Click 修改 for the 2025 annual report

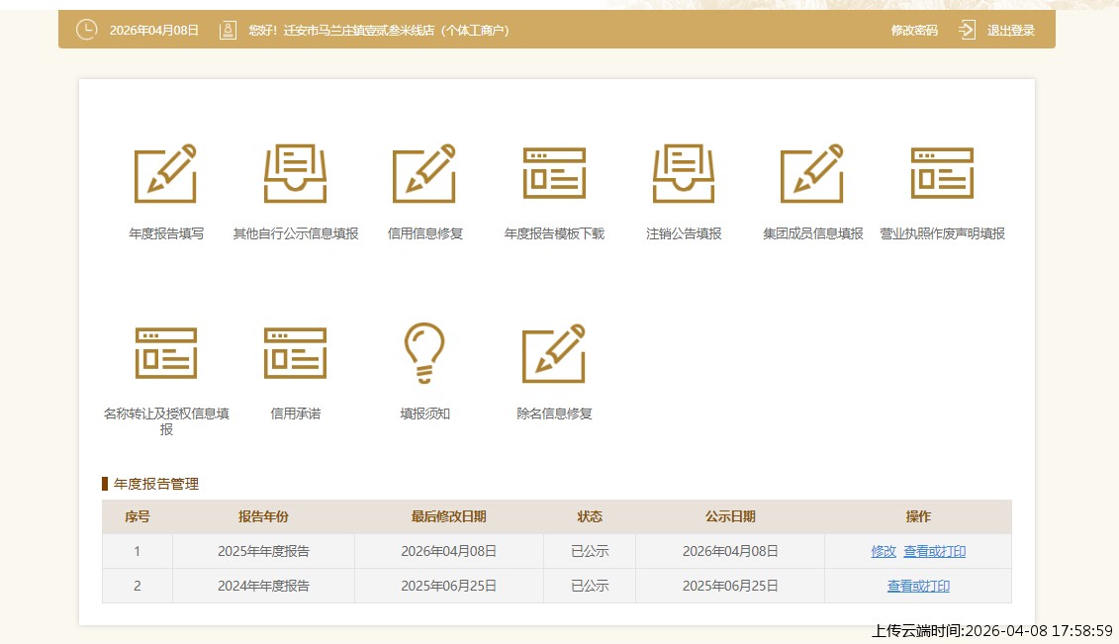884,551
